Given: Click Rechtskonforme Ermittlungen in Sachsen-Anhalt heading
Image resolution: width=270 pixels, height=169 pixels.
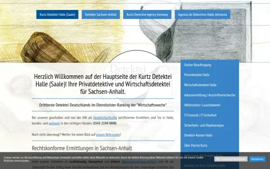Looking at the screenshot, I should pyautogui.click(x=82, y=148).
